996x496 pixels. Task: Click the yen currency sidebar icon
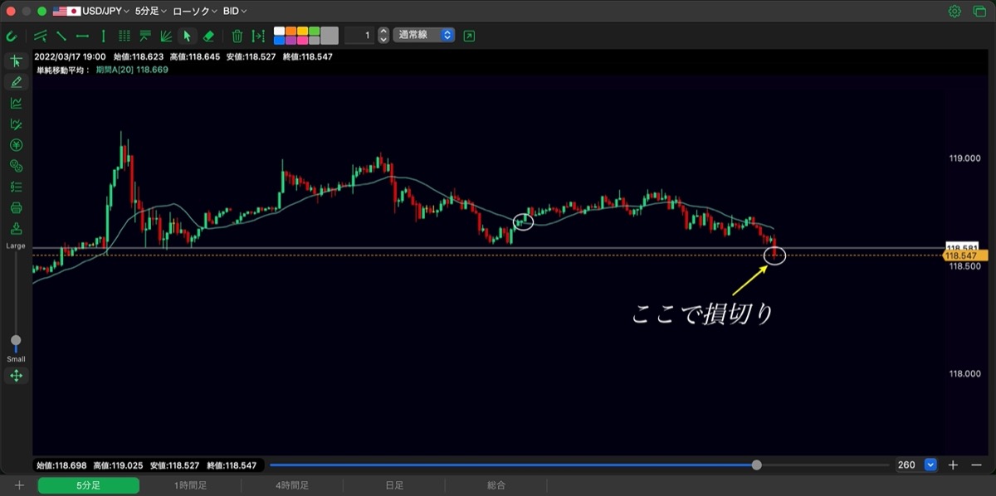[16, 144]
